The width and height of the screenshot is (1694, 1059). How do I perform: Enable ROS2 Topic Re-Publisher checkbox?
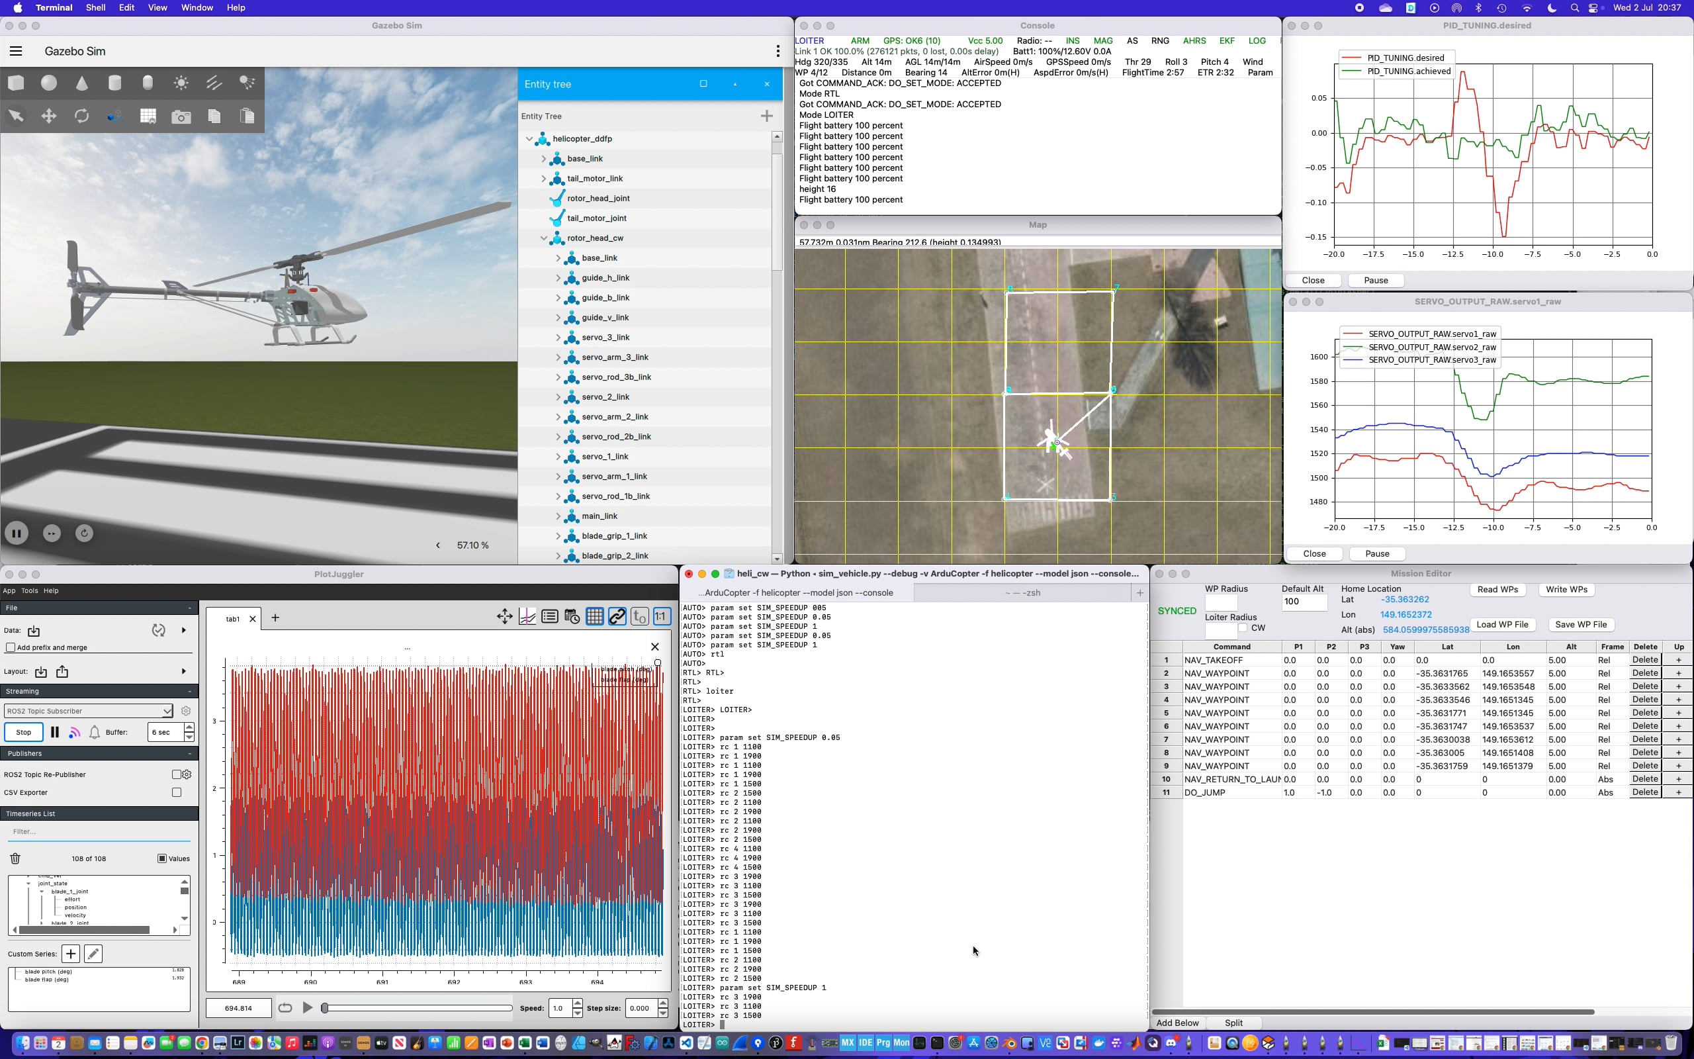point(177,774)
